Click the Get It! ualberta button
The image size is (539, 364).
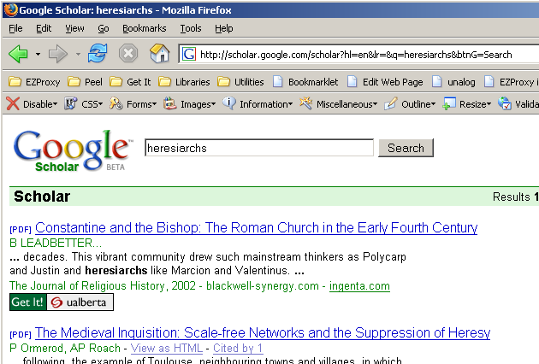click(x=61, y=302)
